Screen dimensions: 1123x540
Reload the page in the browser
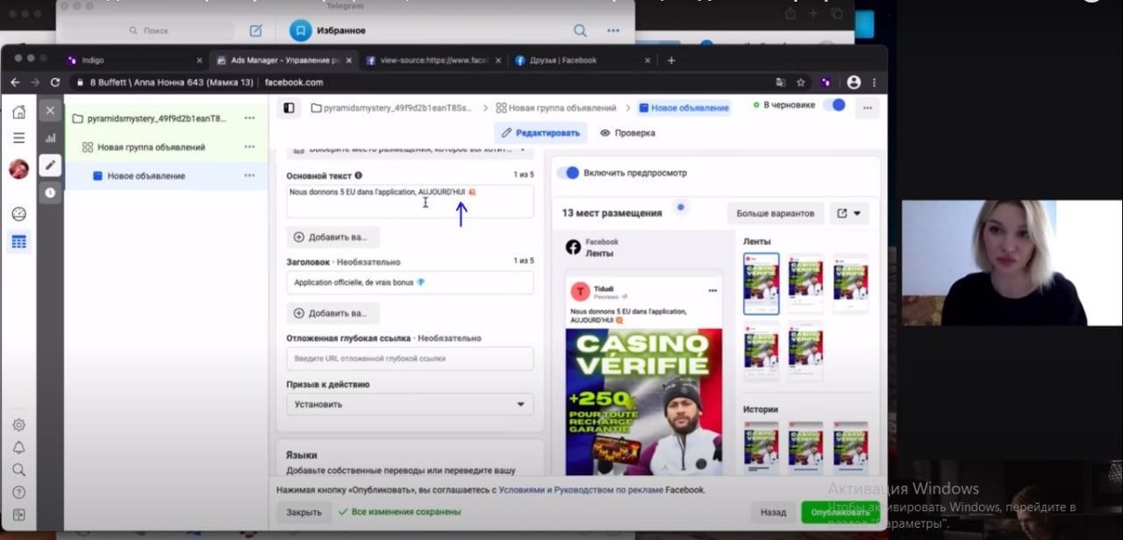pos(55,82)
